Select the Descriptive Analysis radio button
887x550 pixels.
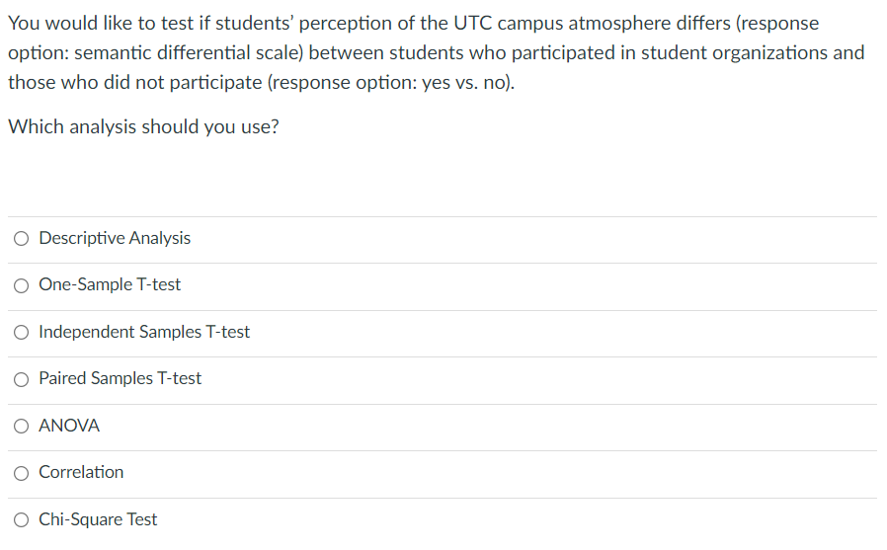(x=22, y=238)
